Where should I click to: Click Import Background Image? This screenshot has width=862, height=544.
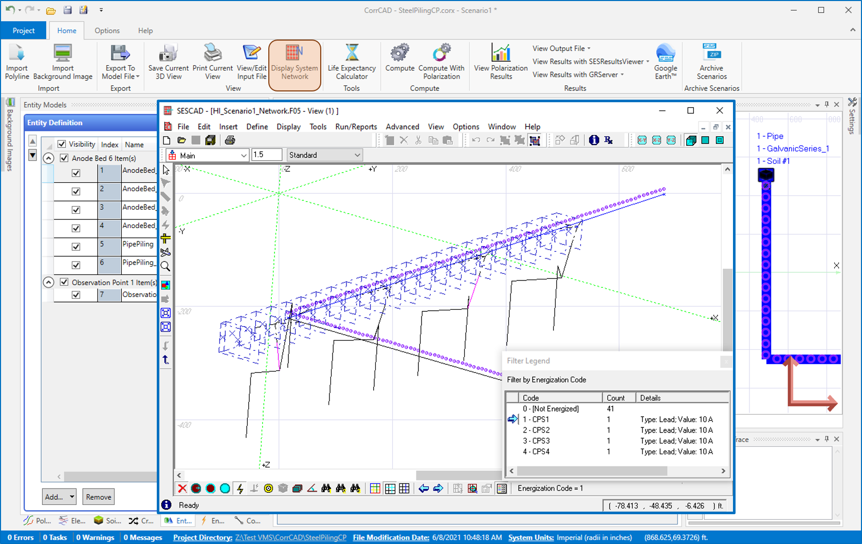pos(63,62)
